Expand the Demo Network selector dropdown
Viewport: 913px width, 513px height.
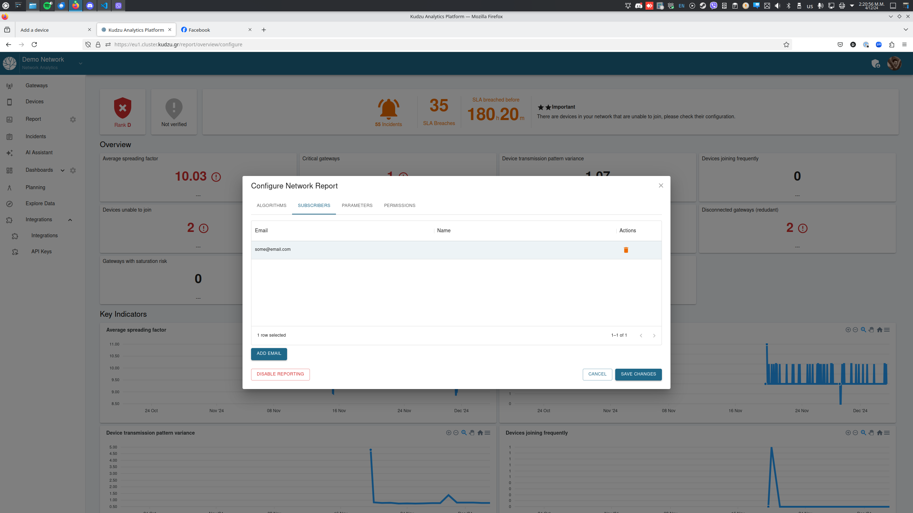pyautogui.click(x=81, y=63)
